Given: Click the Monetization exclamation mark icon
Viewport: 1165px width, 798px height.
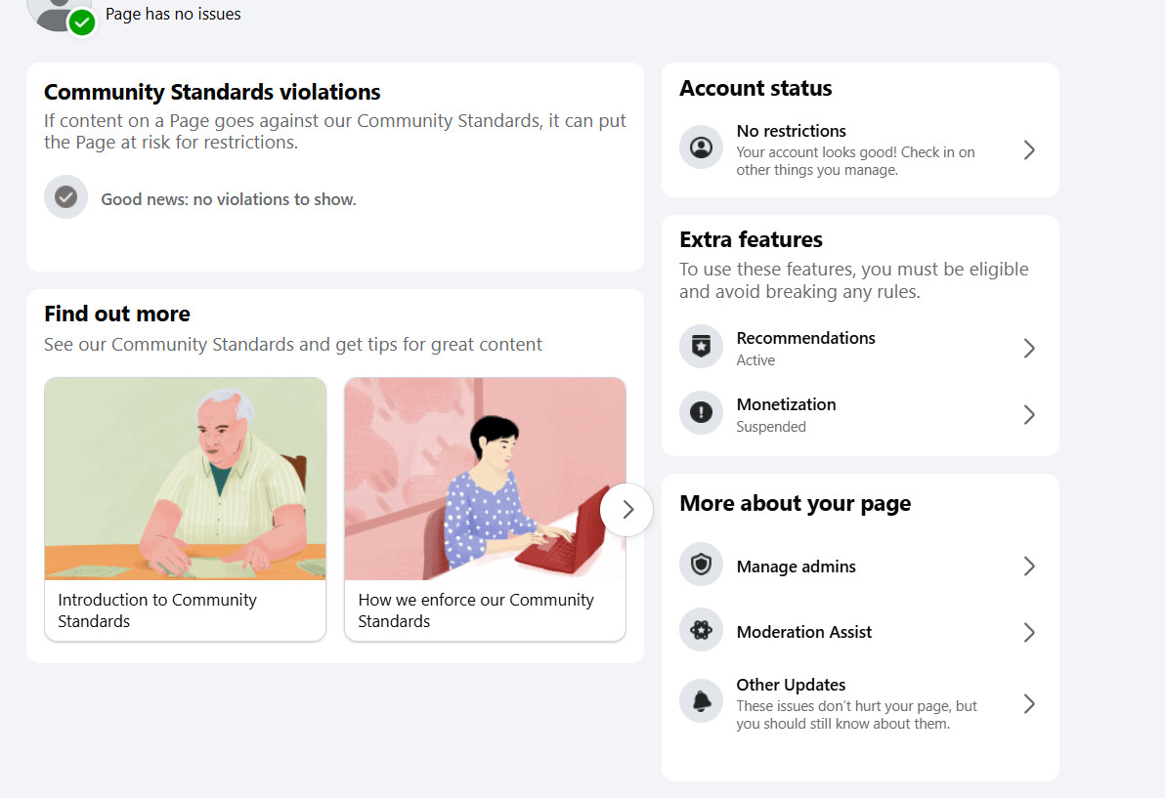Looking at the screenshot, I should coord(701,413).
